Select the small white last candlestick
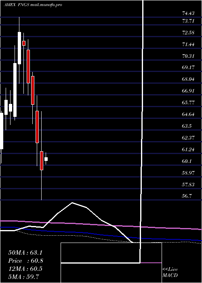Screen dimensions: 202x283 46,159
